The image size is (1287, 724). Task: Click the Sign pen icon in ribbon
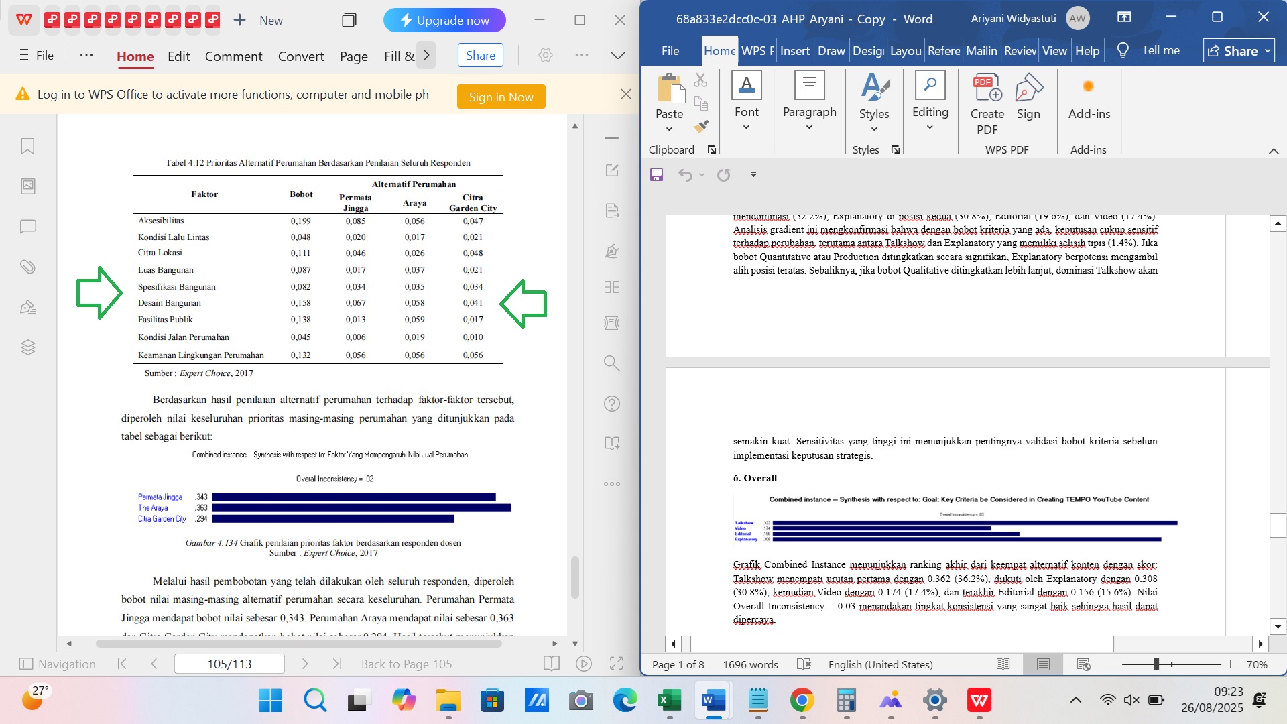click(1028, 88)
